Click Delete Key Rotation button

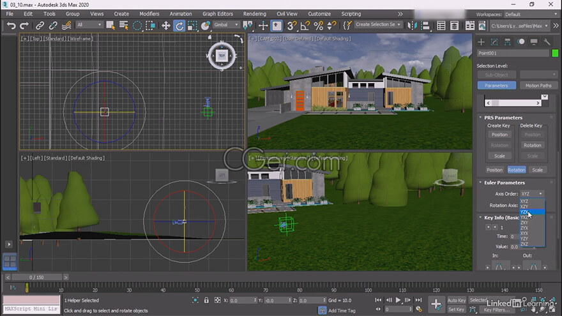(x=532, y=146)
